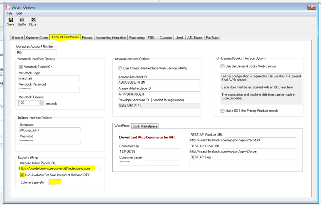The height and width of the screenshot is (205, 321).
Task: Click the Computac Account Number field
Action: (36, 52)
